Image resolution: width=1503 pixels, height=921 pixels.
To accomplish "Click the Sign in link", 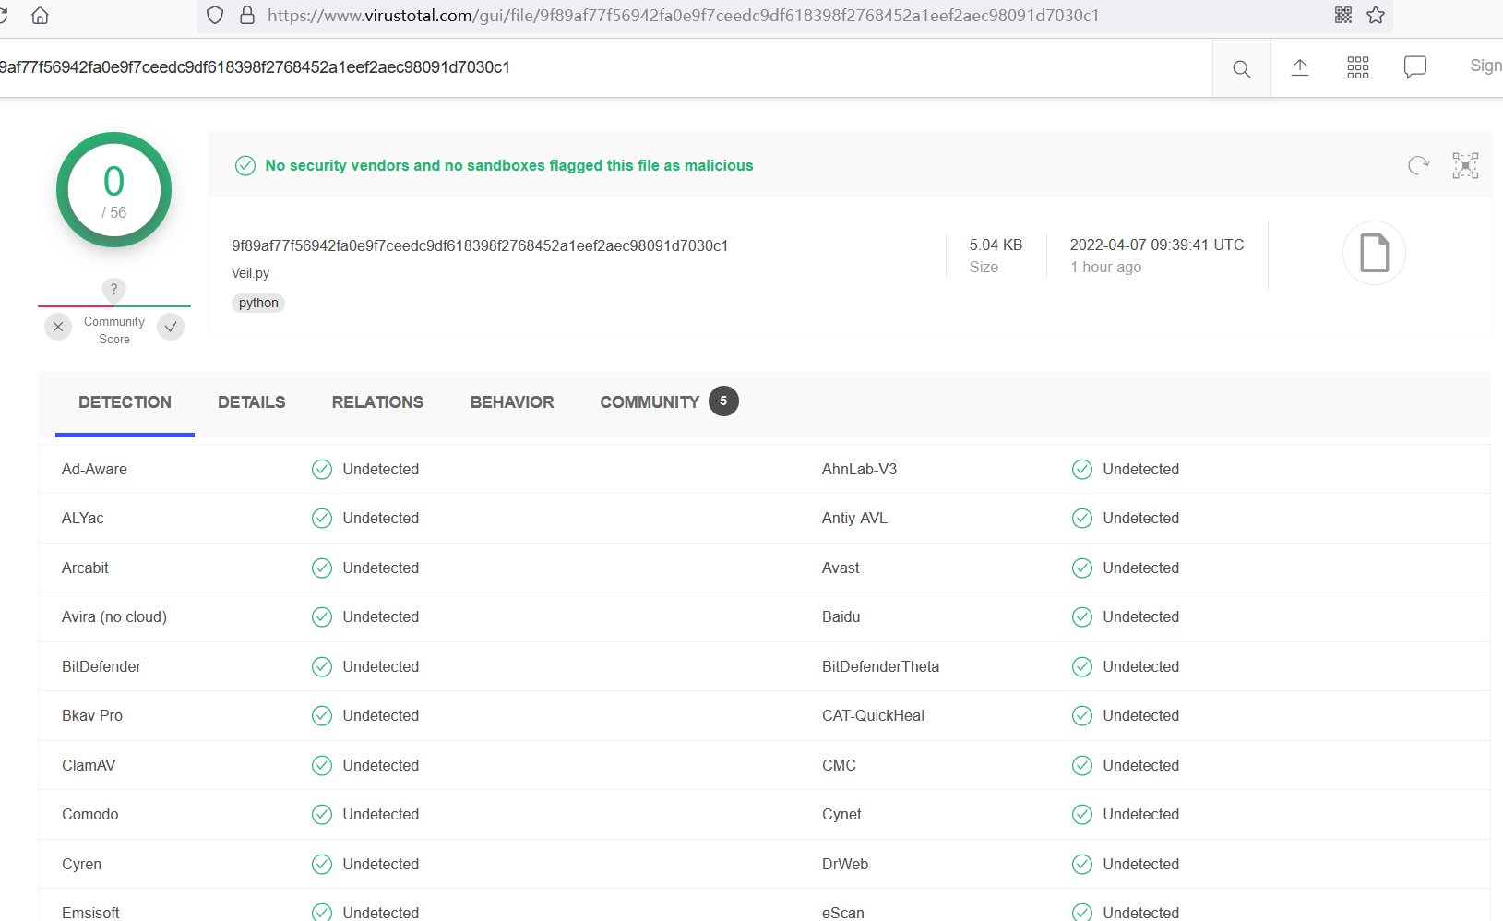I will pos(1485,66).
